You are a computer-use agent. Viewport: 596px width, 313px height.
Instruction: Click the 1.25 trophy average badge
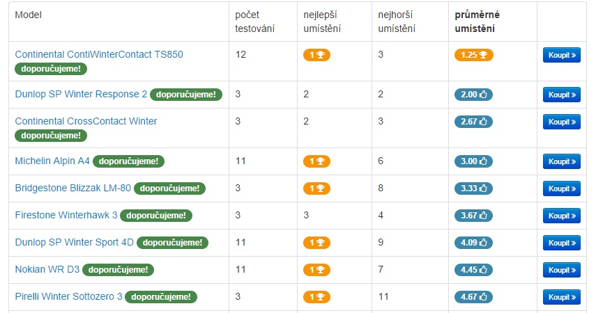pos(473,54)
